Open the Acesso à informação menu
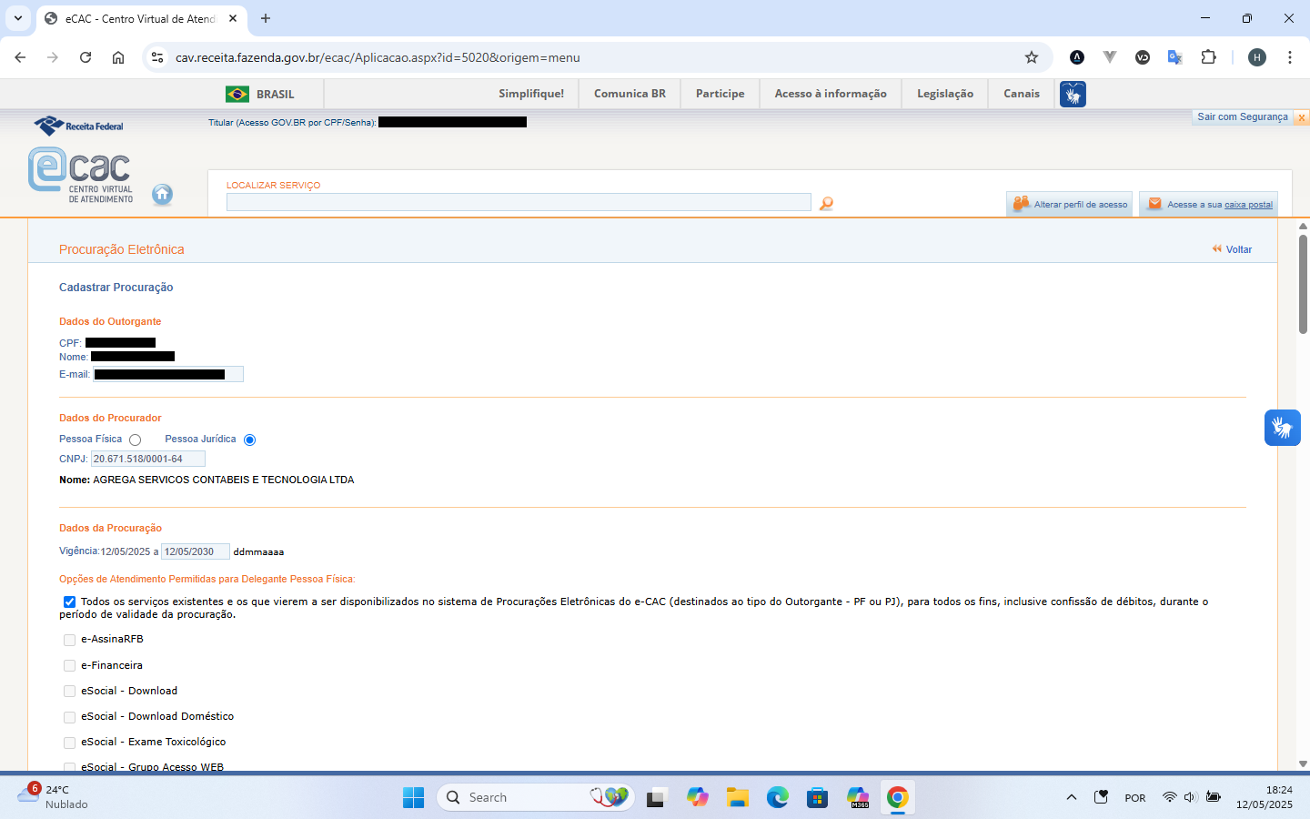Viewport: 1310px width, 819px height. click(830, 94)
